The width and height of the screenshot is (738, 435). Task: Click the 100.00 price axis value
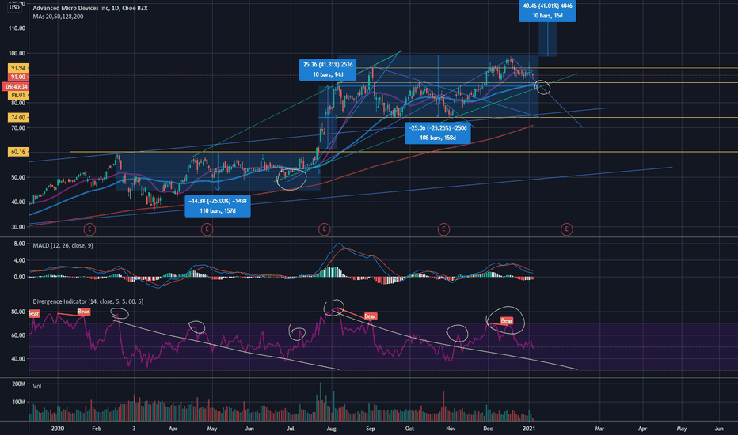pos(17,53)
